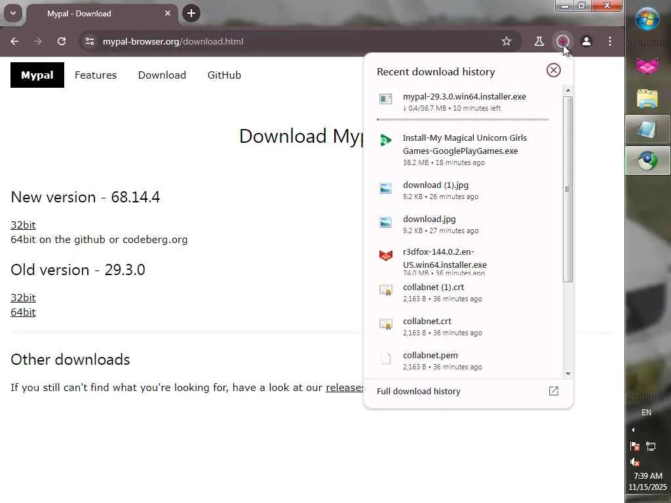
Task: Open download (1).jpg entry
Action: (463, 191)
